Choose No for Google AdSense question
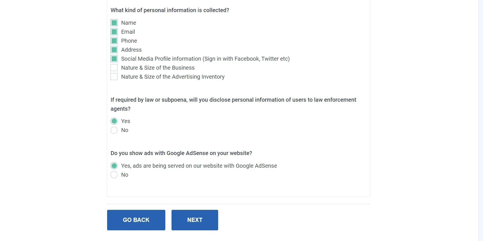Viewport: 483px width, 241px height. tap(114, 174)
